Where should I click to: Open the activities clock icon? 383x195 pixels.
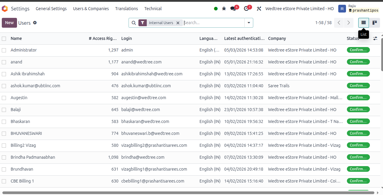[246, 9]
